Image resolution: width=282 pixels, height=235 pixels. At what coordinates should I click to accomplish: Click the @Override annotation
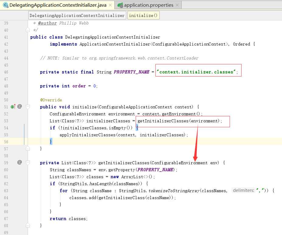pyautogui.click(x=51, y=100)
